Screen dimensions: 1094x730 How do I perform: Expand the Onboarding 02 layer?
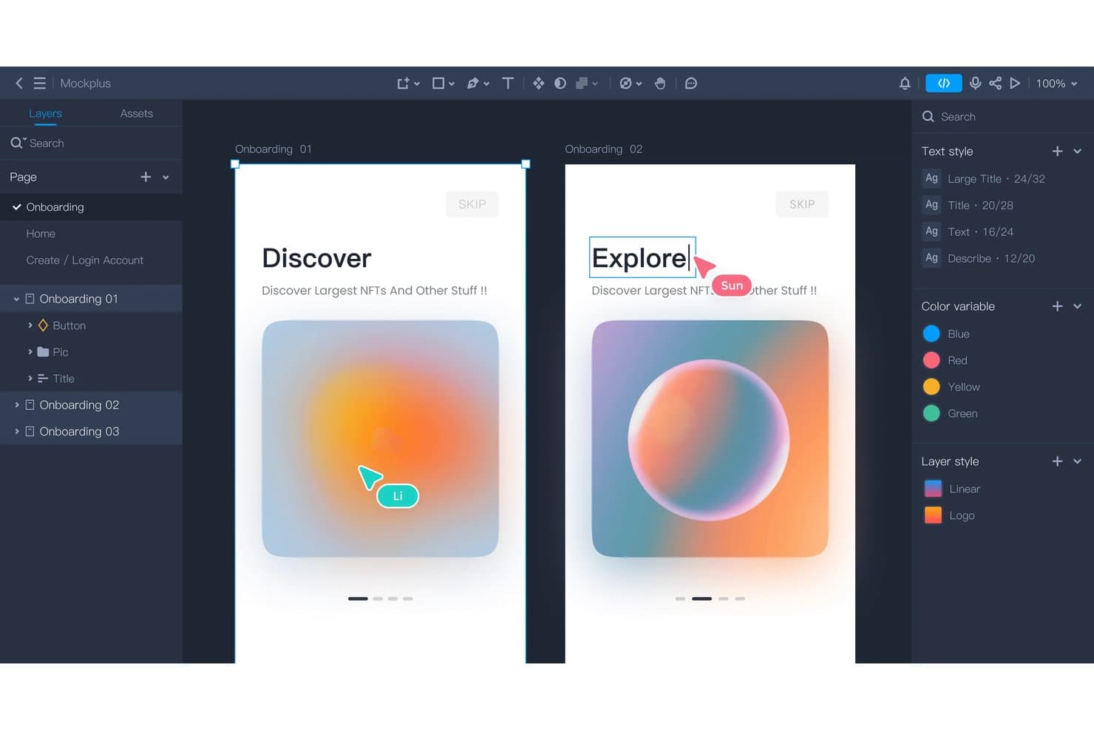click(x=16, y=405)
